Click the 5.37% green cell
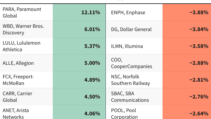211x119 pixels. click(79, 46)
